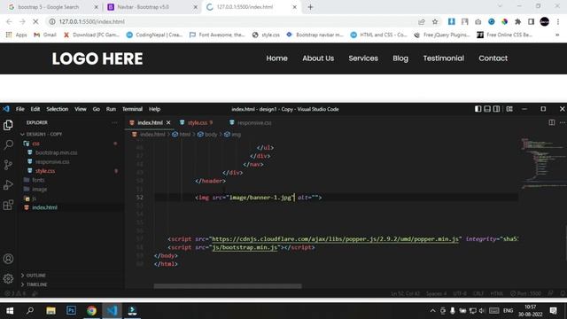This screenshot has width=567, height=319.
Task: Open the Source Control view
Action: click(8, 165)
